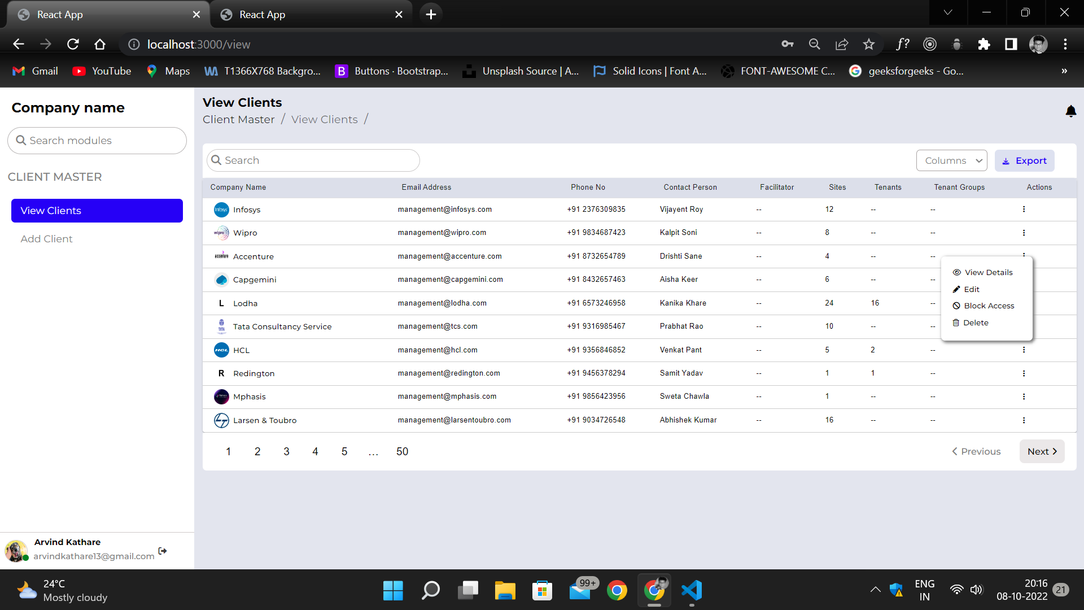Sort by Company Name column header
The width and height of the screenshot is (1084, 610).
tap(238, 188)
